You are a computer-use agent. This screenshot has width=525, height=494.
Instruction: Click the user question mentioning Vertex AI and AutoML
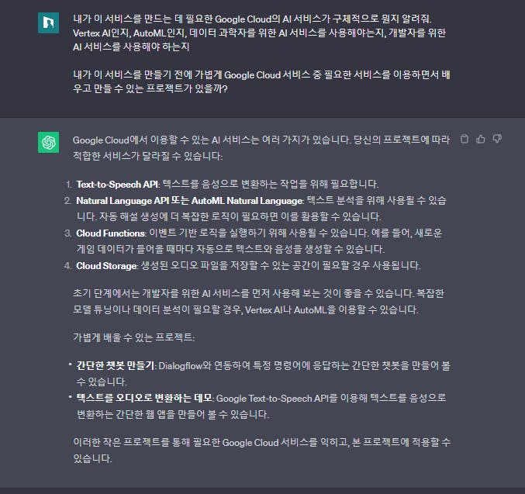260,33
